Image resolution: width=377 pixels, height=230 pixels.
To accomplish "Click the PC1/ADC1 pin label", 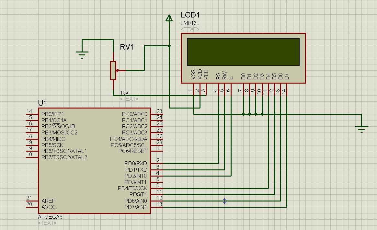I will 135,120.
